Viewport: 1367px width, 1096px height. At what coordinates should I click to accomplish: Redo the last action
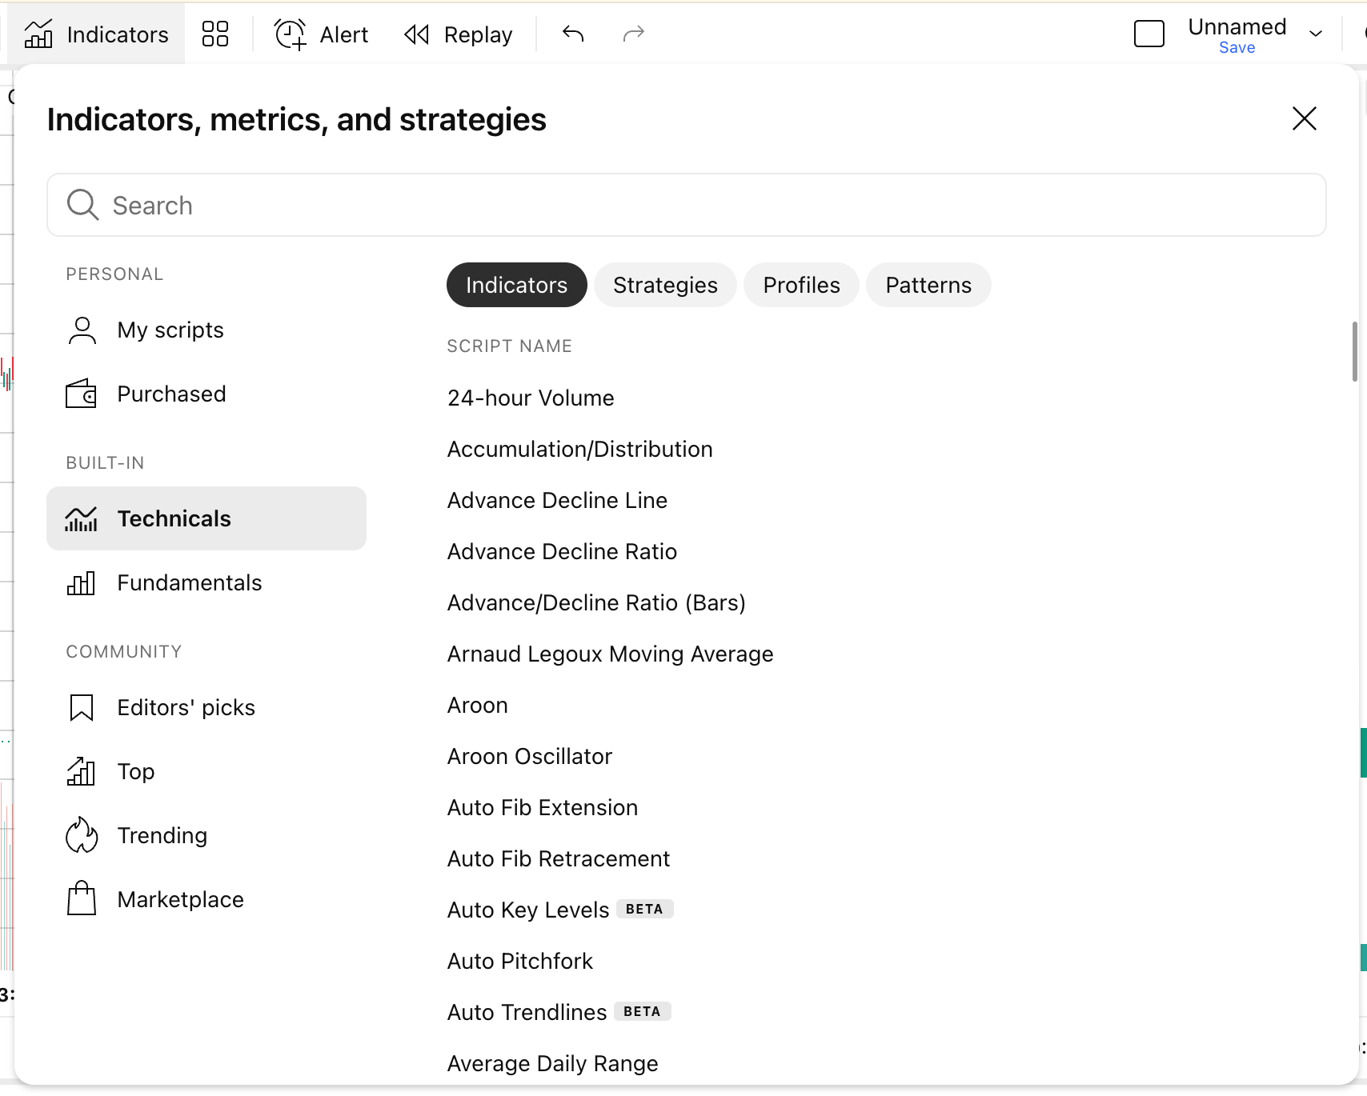(x=633, y=34)
